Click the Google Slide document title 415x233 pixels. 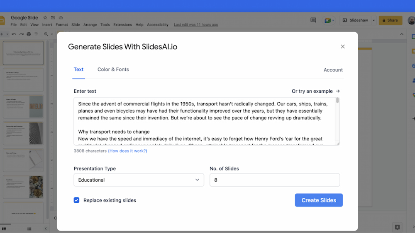click(x=24, y=18)
